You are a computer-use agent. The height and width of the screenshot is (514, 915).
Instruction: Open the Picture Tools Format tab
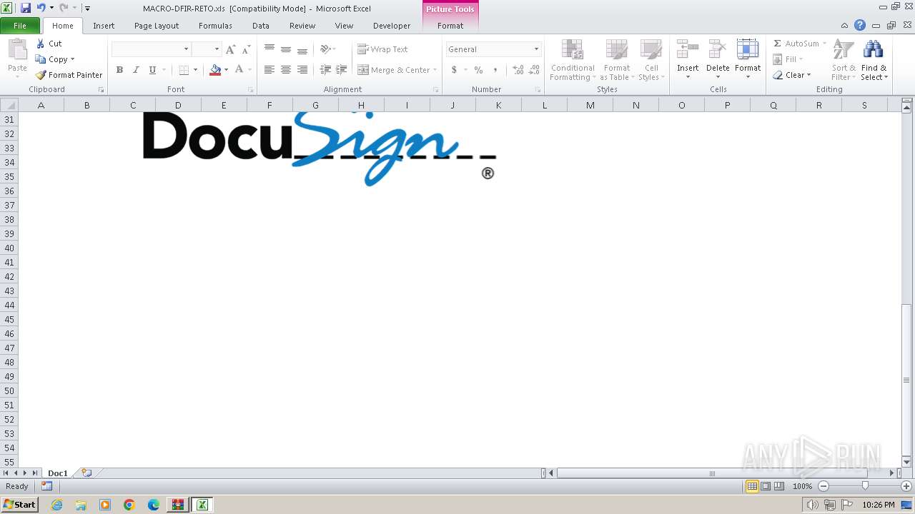coord(450,26)
